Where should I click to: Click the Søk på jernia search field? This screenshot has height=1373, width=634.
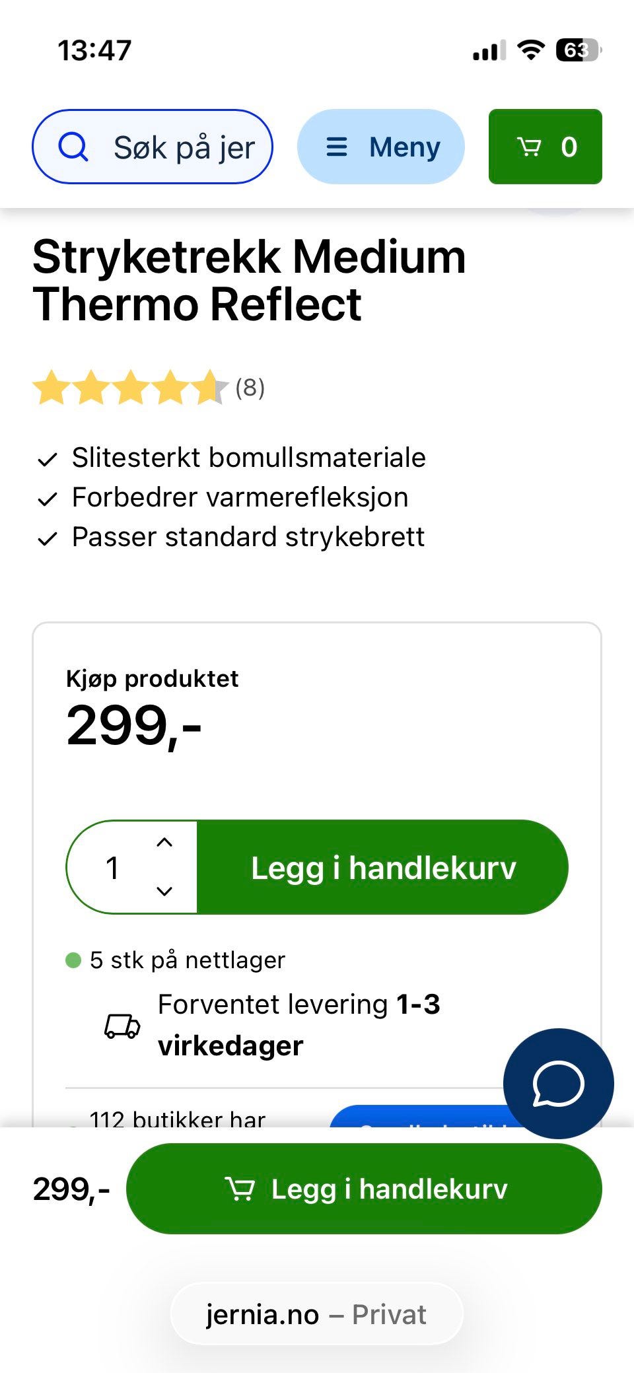coord(184,147)
